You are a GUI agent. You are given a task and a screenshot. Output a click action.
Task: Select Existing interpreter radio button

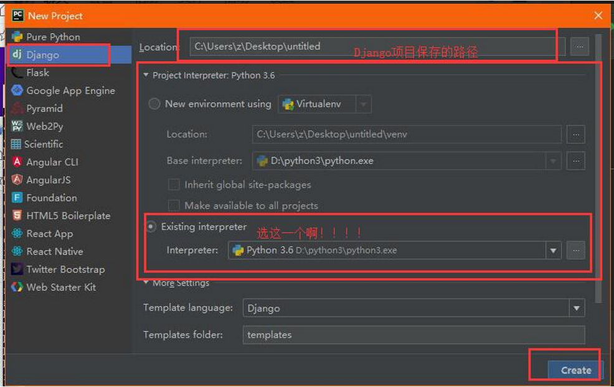click(x=151, y=226)
